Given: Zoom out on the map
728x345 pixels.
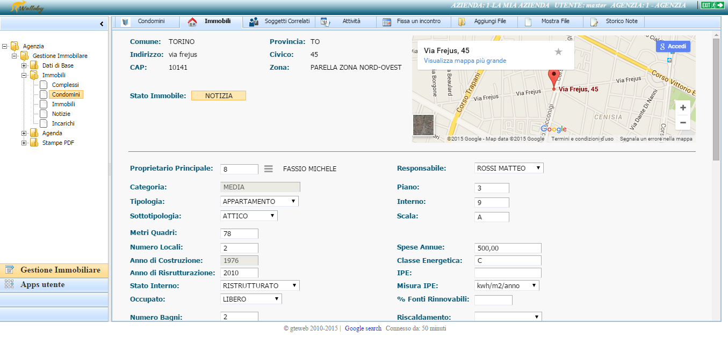Looking at the screenshot, I should 683,123.
